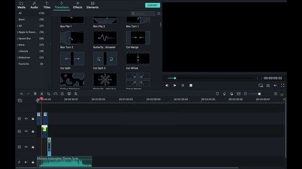
Task: Play the preview
Action: 175,85
